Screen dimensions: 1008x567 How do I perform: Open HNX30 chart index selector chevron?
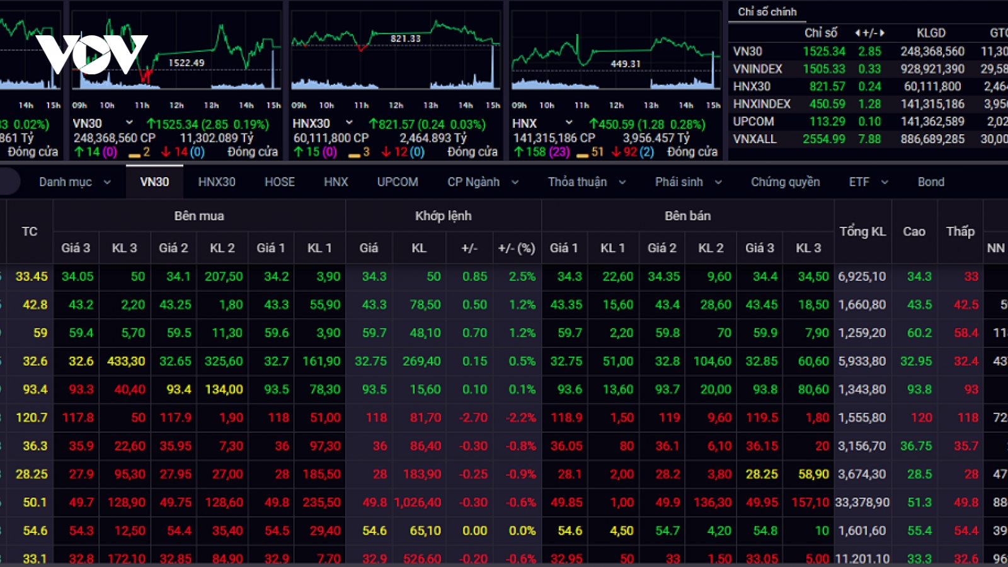tap(349, 122)
